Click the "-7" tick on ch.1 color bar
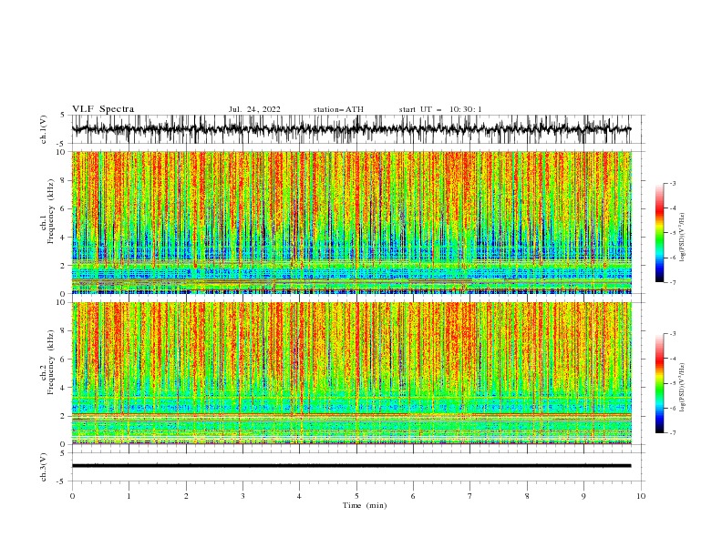The width and height of the screenshot is (722, 557). pos(672,282)
